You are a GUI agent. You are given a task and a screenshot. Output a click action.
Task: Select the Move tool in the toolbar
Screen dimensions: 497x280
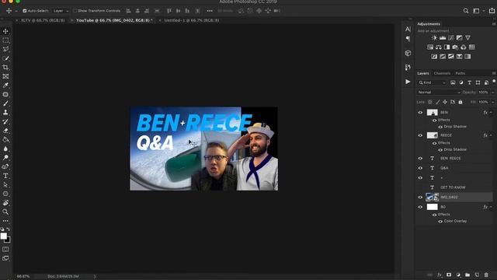5,31
